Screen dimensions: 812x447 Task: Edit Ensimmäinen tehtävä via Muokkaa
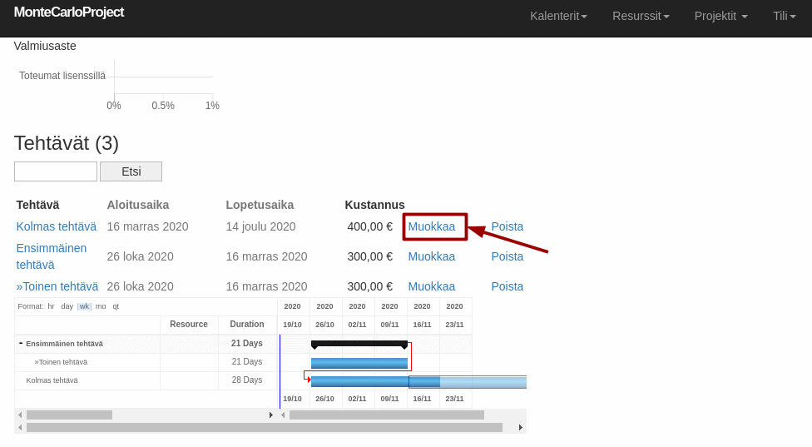tap(431, 256)
